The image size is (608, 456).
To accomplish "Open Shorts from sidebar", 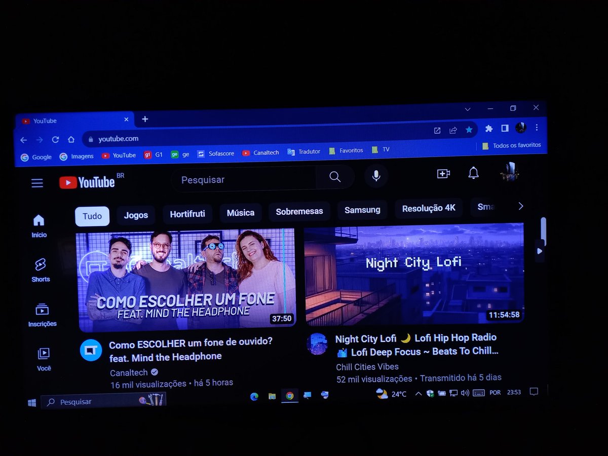I will [41, 270].
